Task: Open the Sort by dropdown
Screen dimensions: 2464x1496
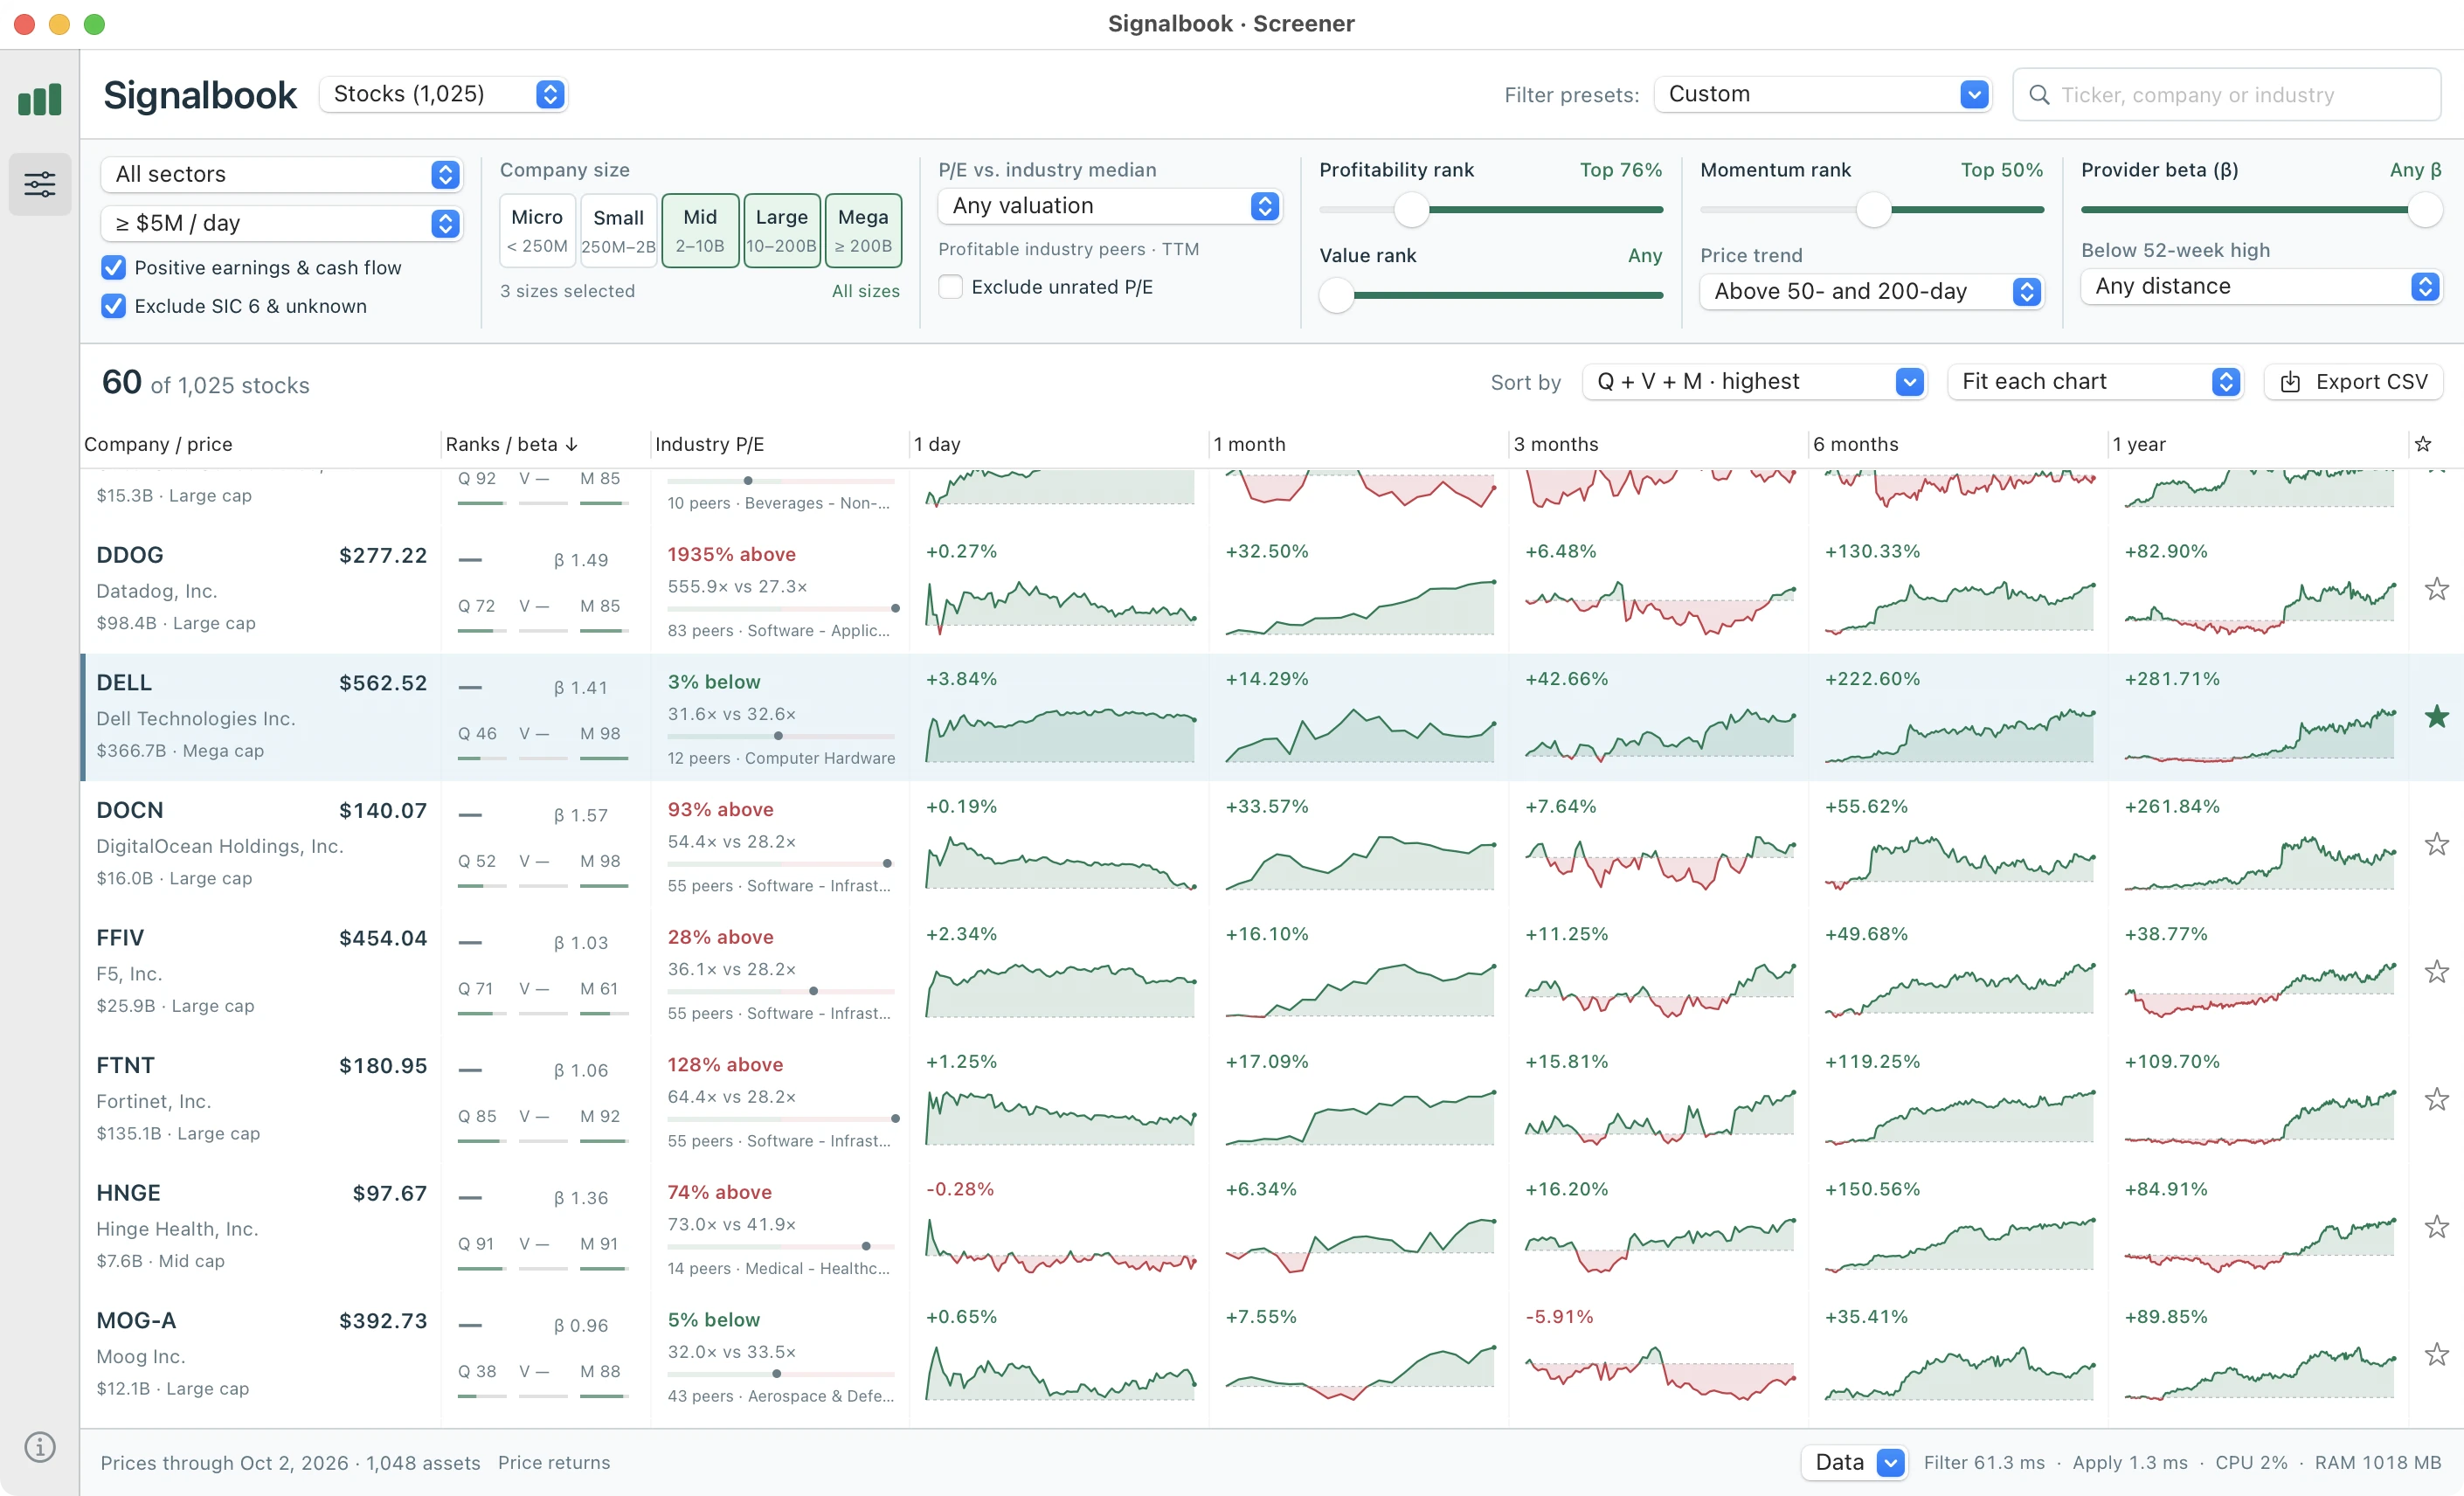Action: coord(1755,382)
